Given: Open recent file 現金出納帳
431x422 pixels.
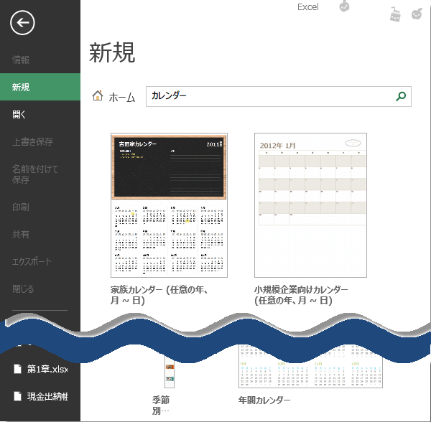Looking at the screenshot, I should [47, 396].
